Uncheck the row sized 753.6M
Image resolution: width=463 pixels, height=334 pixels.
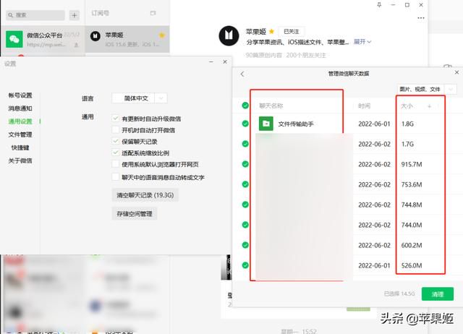[245, 184]
